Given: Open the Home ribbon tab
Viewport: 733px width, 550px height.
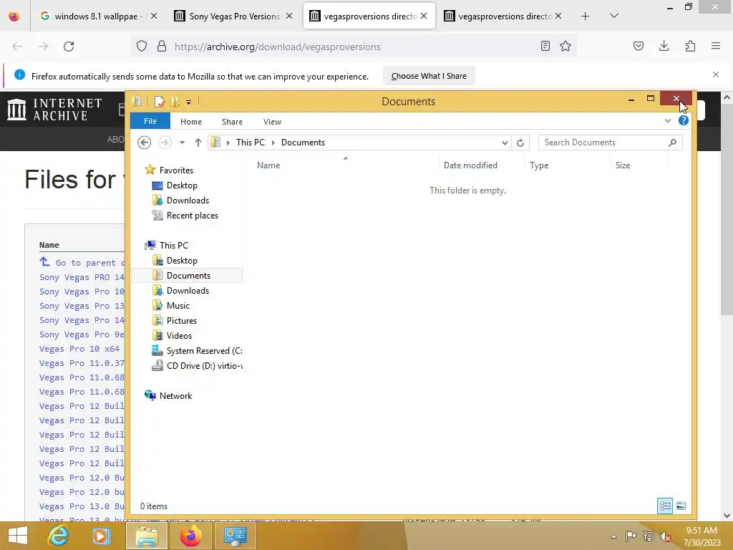Looking at the screenshot, I should 190,122.
